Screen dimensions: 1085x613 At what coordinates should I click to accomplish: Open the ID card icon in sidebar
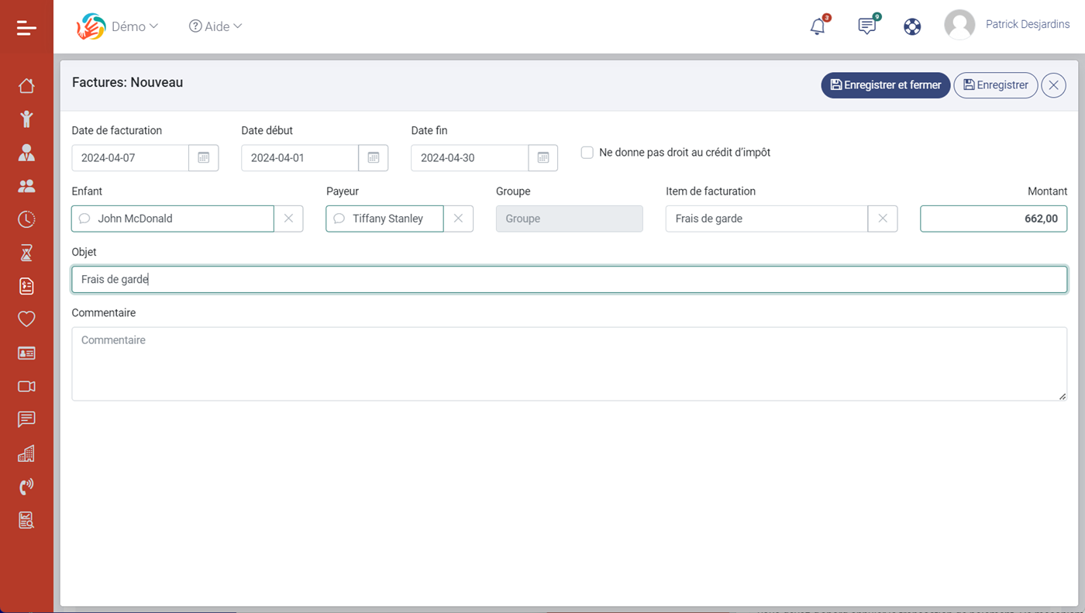point(26,353)
